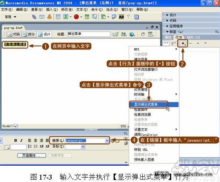Click the 页面属性 button
Screen dimensions: 220x182
[32, 156]
